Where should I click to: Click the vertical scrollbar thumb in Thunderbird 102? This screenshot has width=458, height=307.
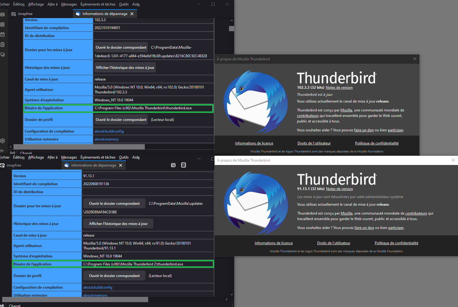pos(231,28)
